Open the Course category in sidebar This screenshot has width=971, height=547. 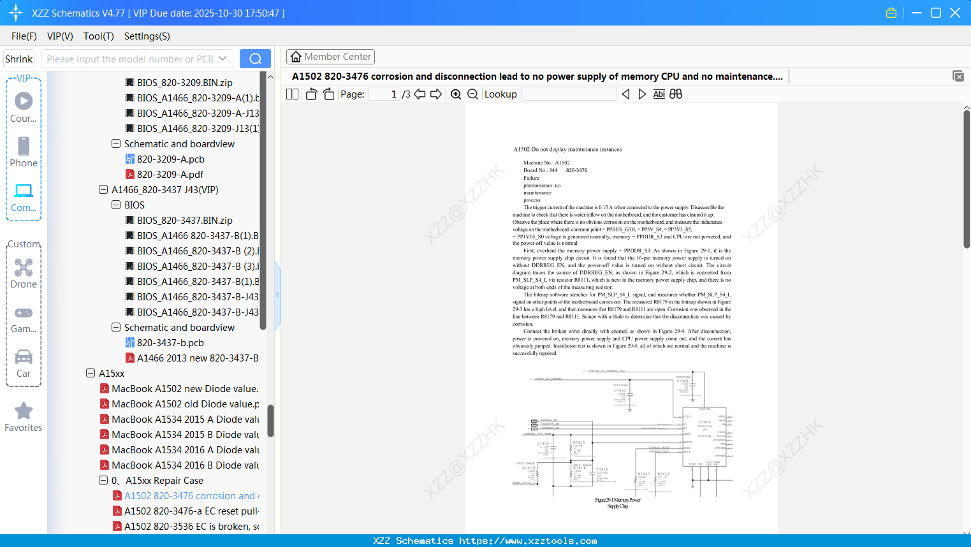click(24, 107)
